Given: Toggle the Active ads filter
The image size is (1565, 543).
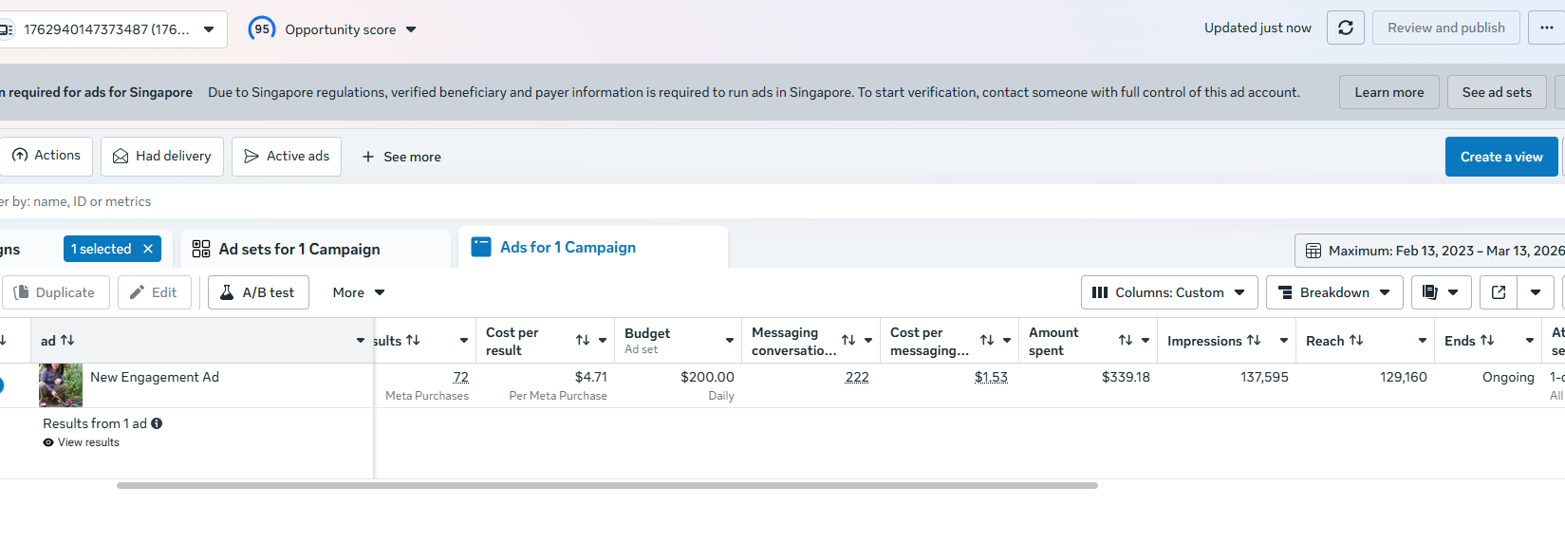Looking at the screenshot, I should (x=287, y=156).
